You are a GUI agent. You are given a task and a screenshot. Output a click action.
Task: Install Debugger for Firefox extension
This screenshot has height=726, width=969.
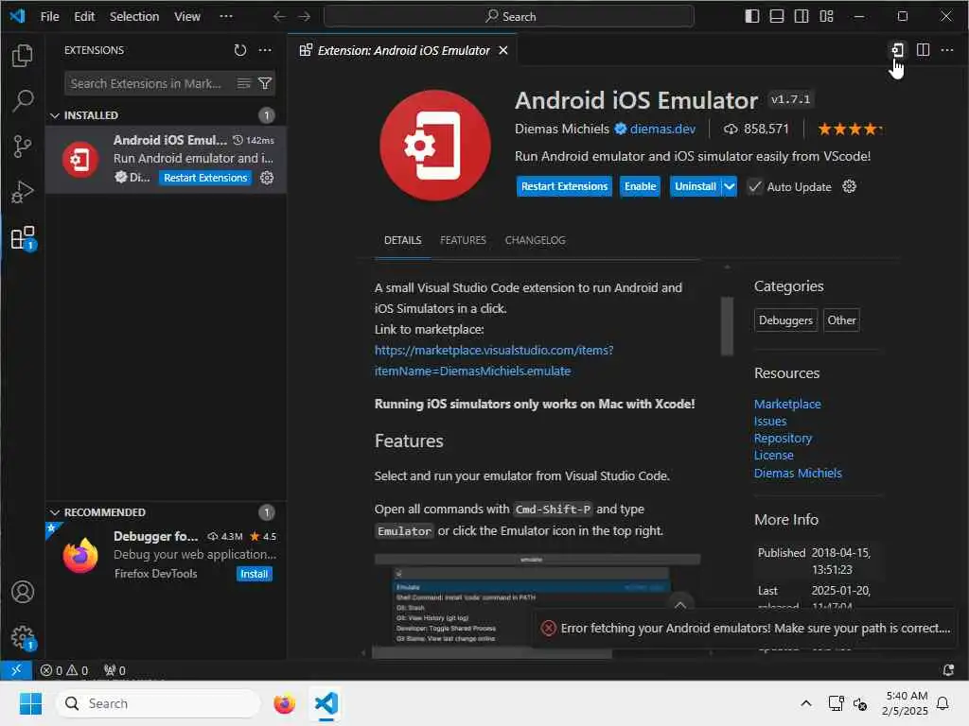254,574
